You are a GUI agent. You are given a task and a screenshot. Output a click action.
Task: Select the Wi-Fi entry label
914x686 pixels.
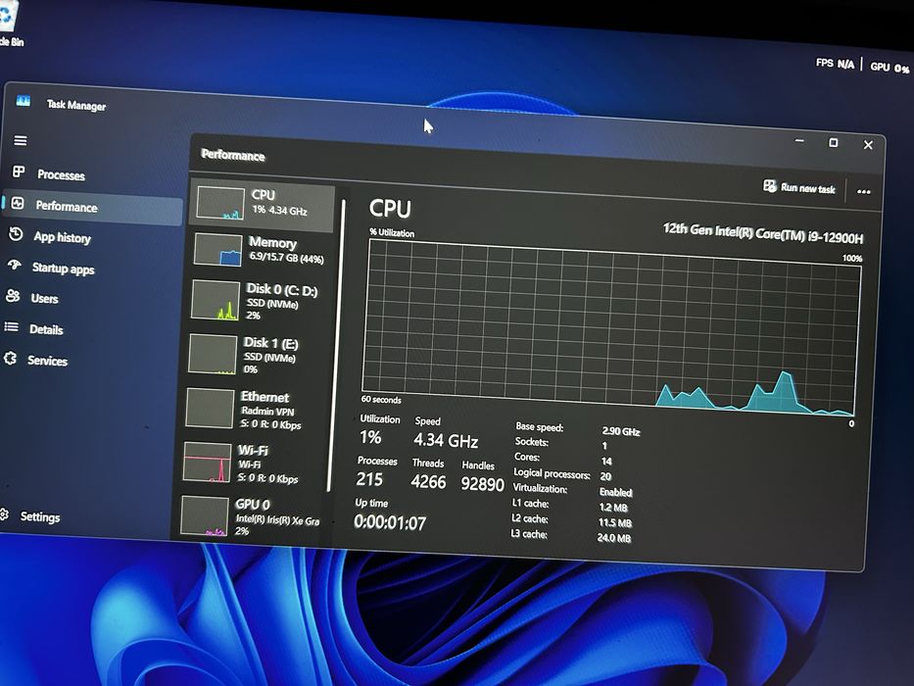point(253,451)
